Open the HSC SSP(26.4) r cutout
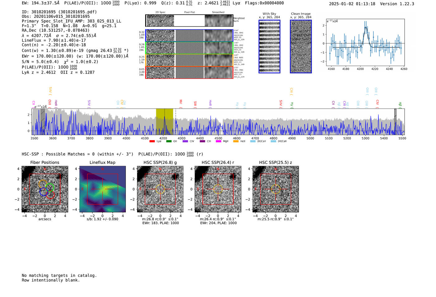 (218, 189)
